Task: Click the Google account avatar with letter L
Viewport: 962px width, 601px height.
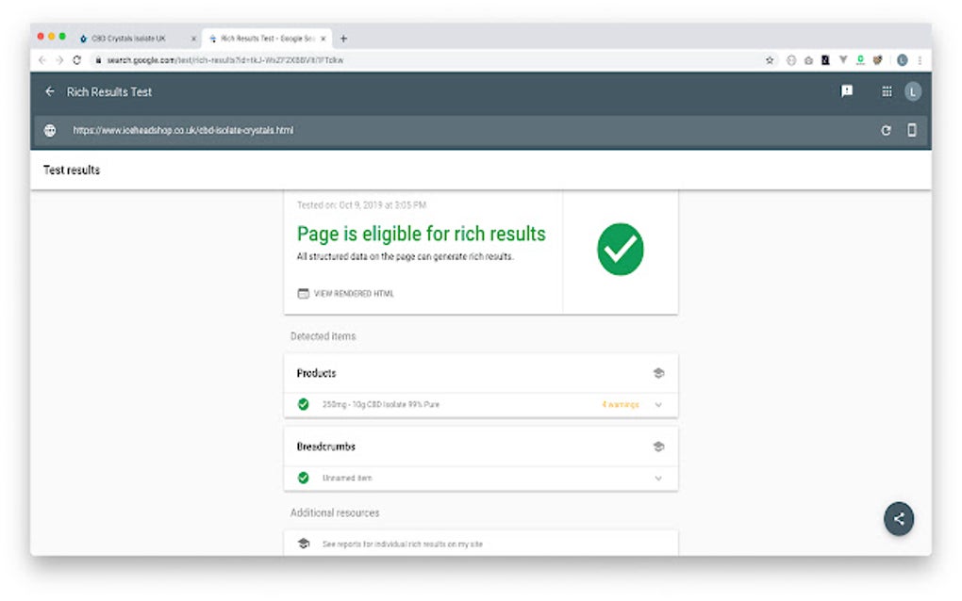Action: tap(911, 91)
